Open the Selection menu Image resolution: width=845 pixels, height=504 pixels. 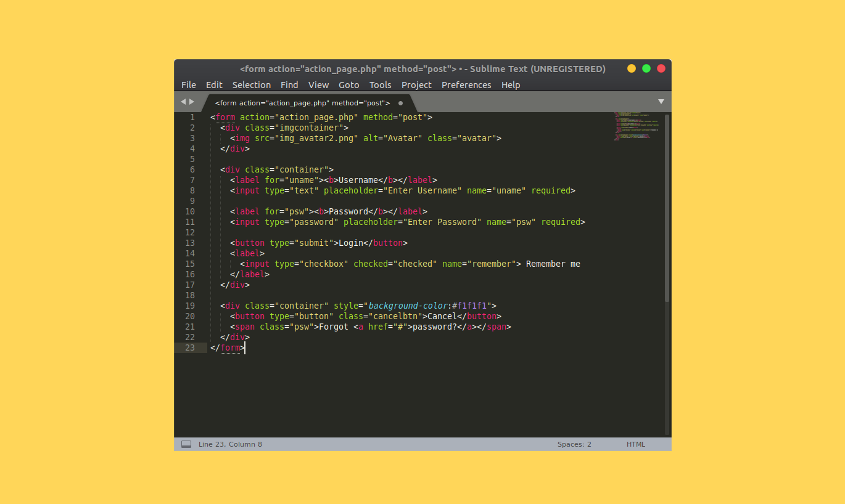tap(252, 85)
